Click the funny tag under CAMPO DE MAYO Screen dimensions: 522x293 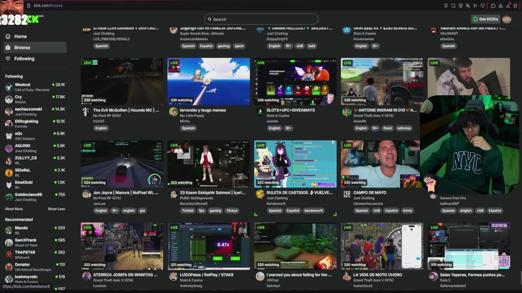coord(407,210)
